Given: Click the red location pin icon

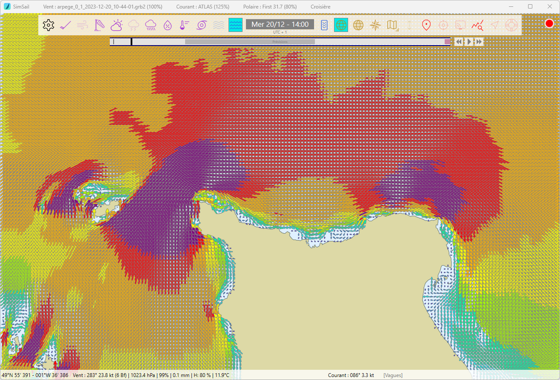Looking at the screenshot, I should pyautogui.click(x=426, y=25).
